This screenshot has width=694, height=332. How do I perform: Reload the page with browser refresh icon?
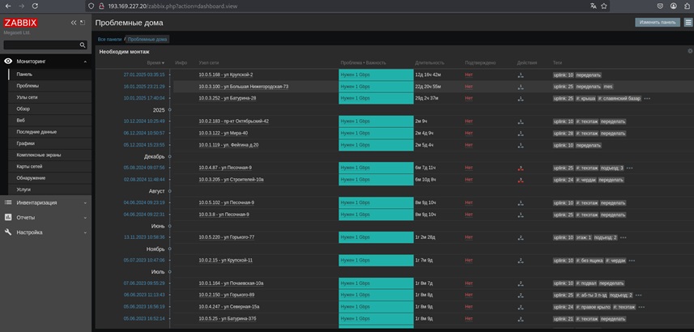(35, 6)
